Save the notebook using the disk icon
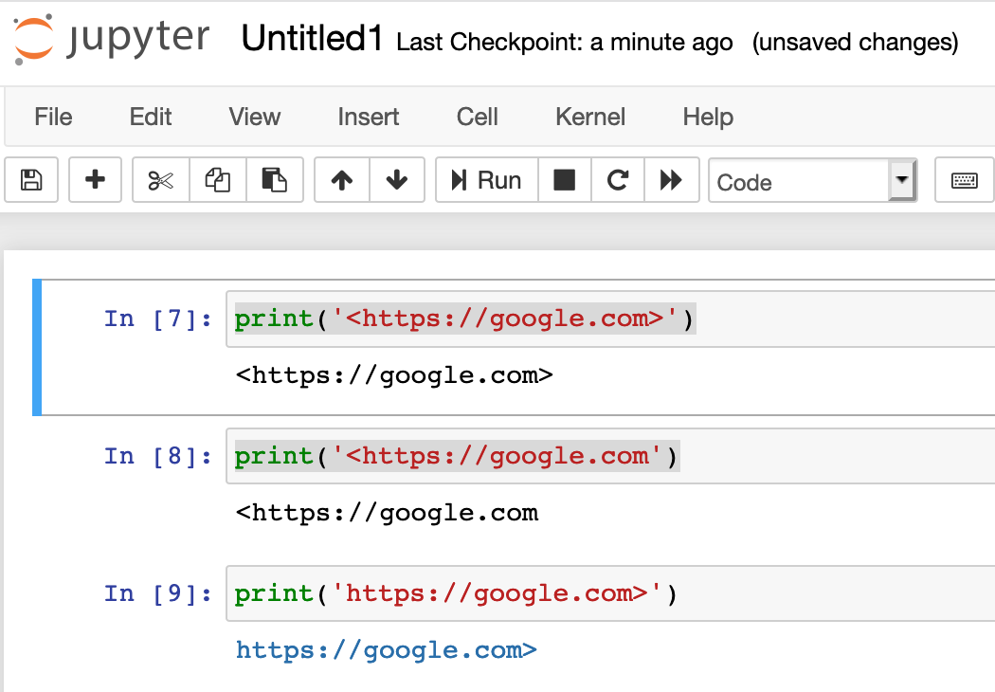This screenshot has height=692, width=995. (x=31, y=180)
